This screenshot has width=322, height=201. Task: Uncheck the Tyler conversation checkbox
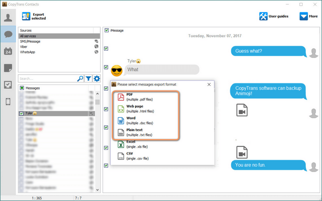(21, 114)
